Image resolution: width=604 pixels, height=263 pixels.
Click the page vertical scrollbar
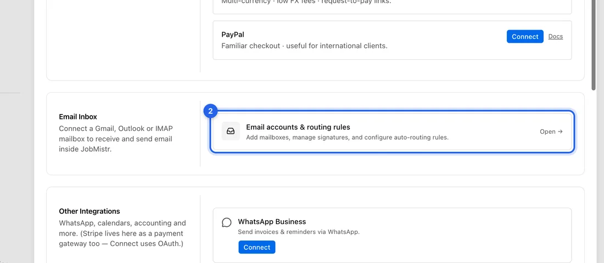coord(594,46)
